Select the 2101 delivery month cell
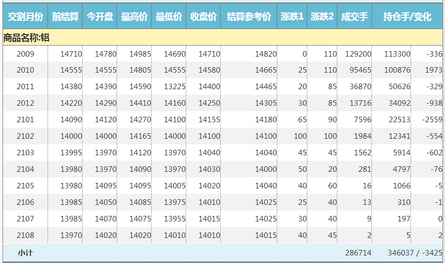Image resolution: width=445 pixels, height=263 pixels. click(x=25, y=120)
